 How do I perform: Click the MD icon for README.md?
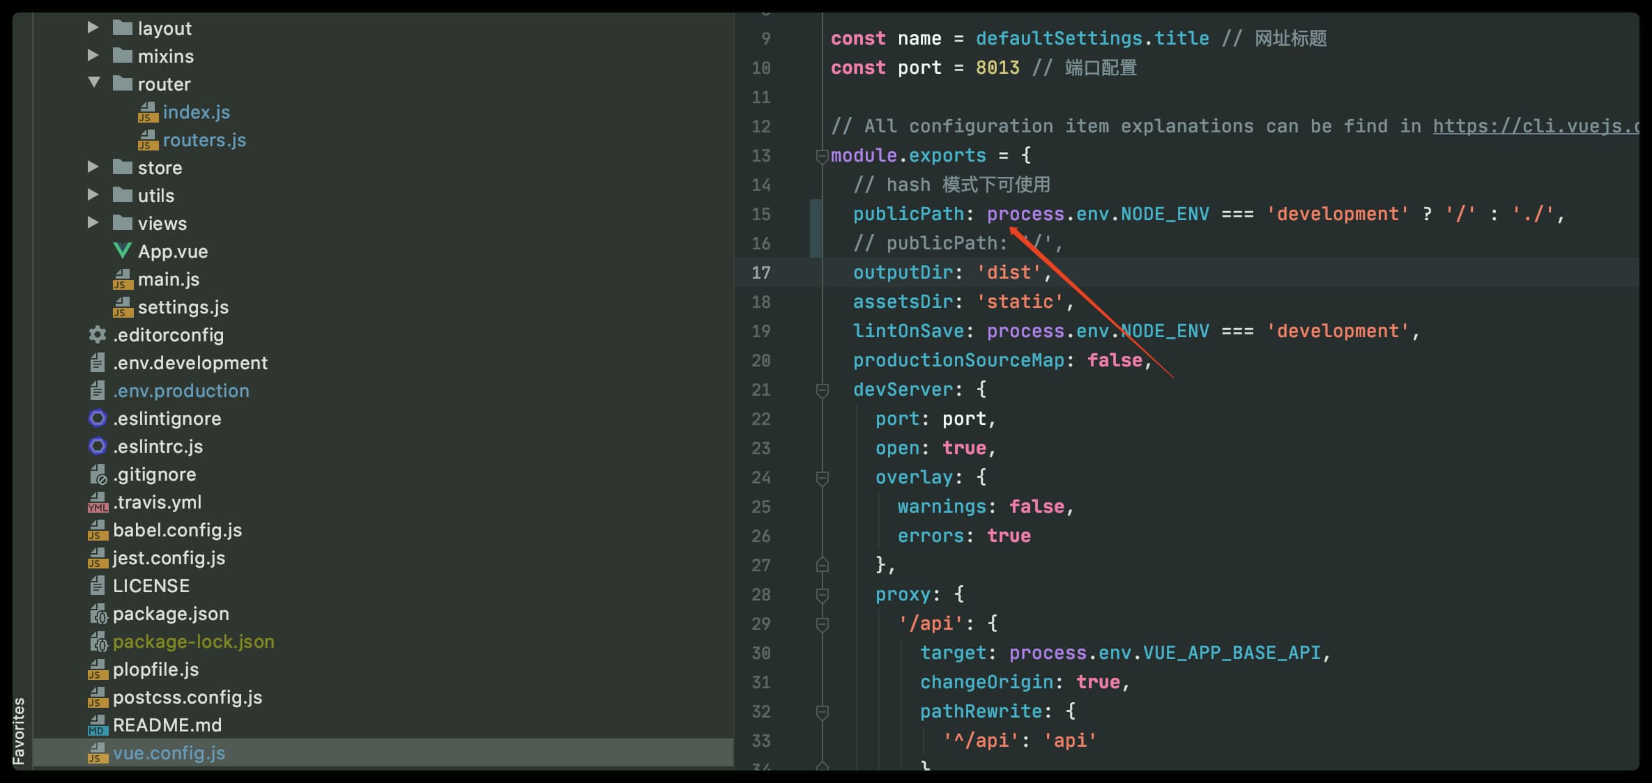(98, 725)
